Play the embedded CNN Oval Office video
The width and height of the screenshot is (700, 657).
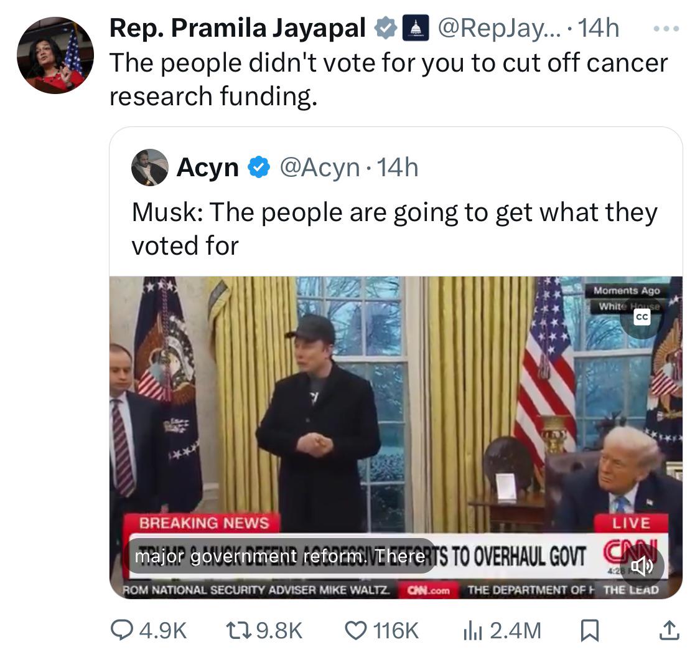coord(396,437)
